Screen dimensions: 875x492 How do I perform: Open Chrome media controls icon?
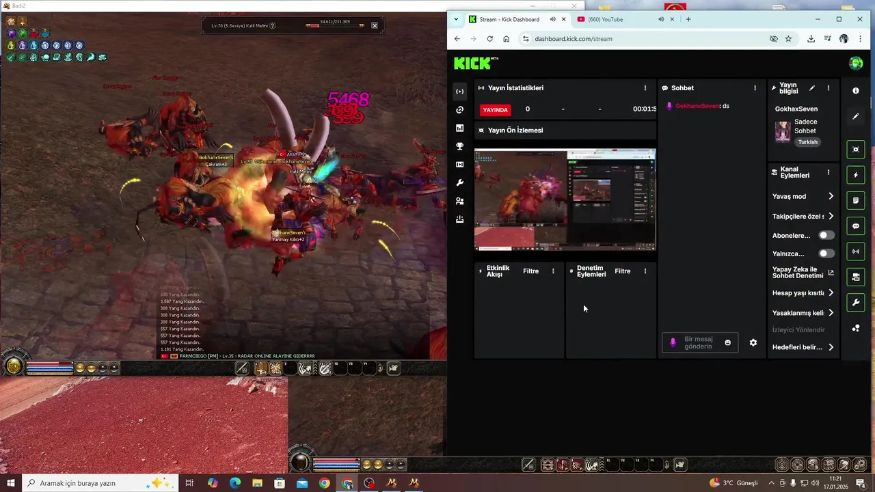(828, 39)
